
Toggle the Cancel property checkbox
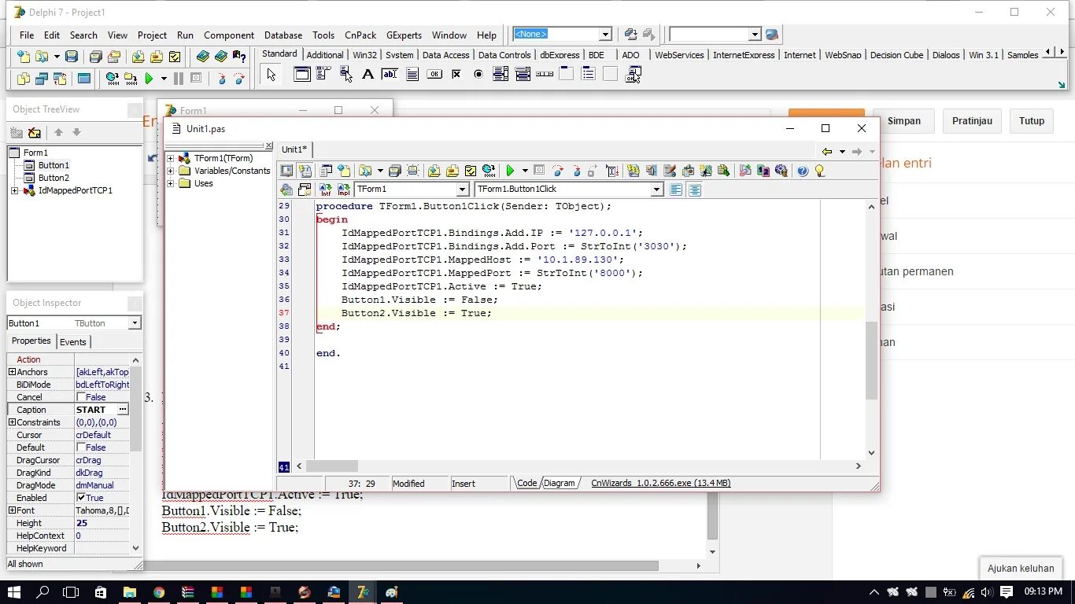pyautogui.click(x=81, y=397)
